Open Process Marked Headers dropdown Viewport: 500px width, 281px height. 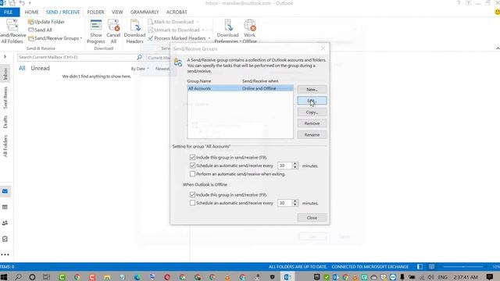(x=179, y=38)
